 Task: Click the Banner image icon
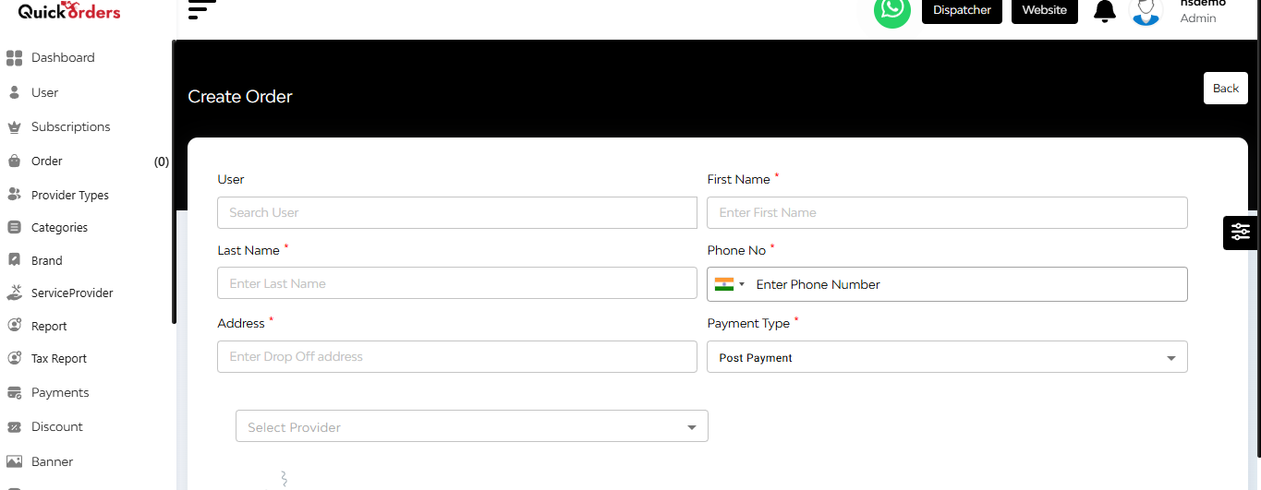(14, 461)
